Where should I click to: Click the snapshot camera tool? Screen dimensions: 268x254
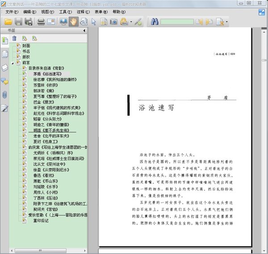coord(113,22)
